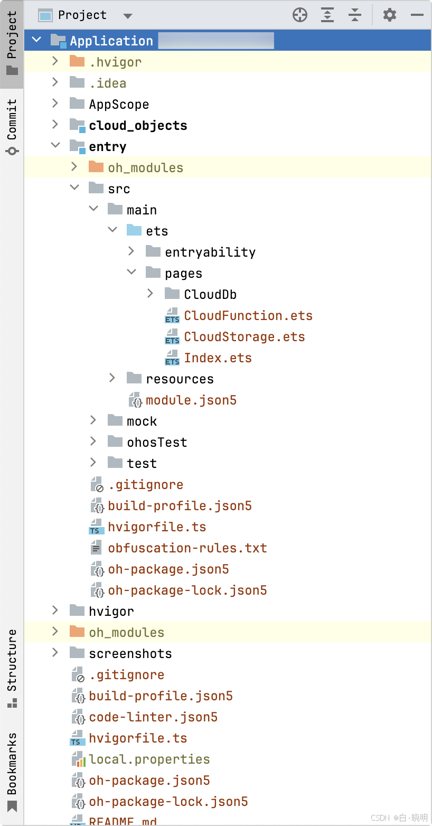432x826 pixels.
Task: Open the Project panel settings gear
Action: coord(390,15)
